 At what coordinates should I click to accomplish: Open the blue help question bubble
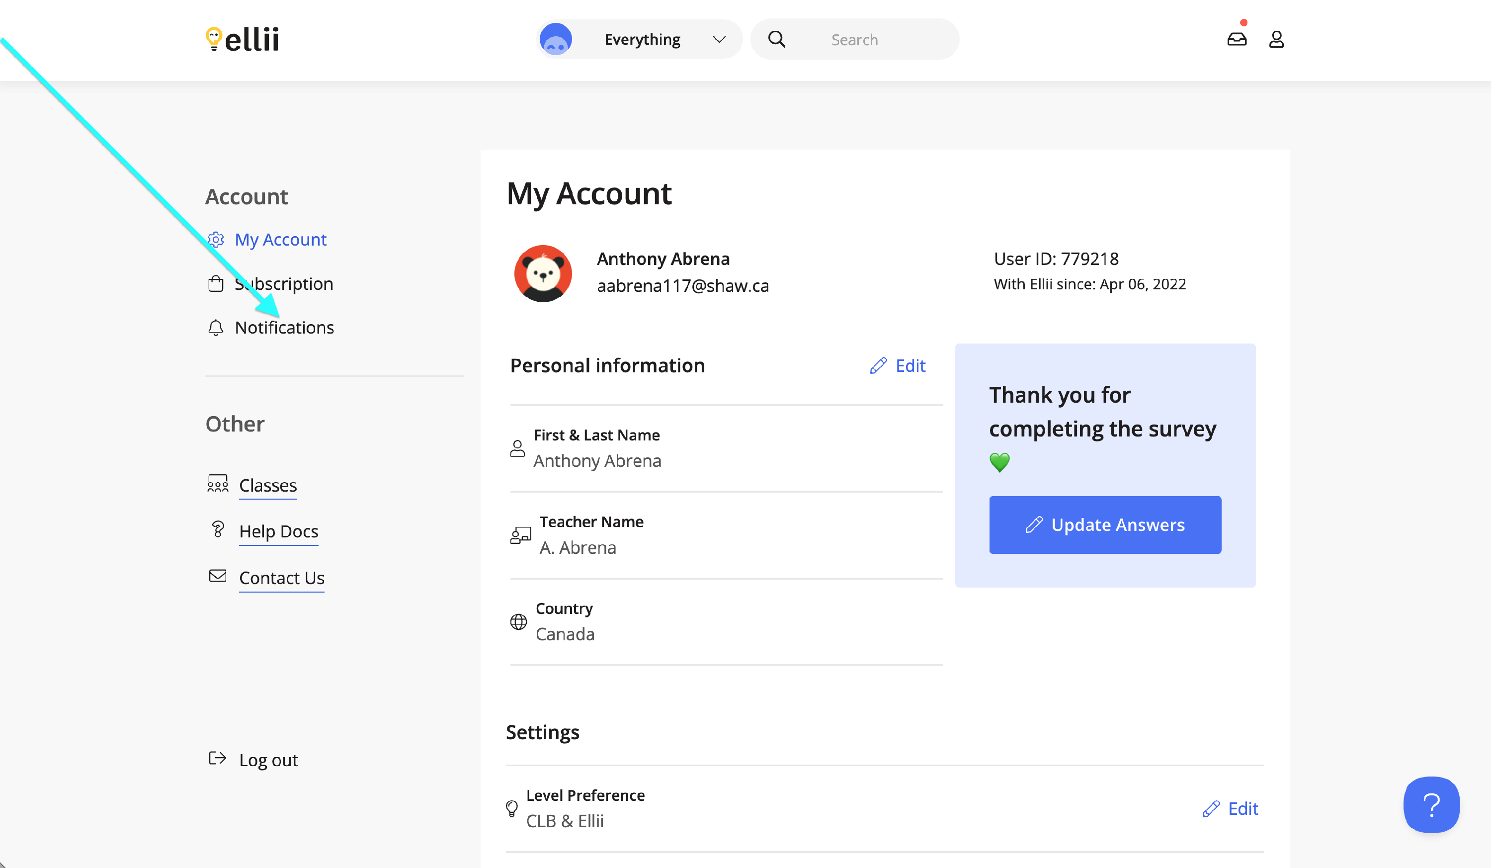coord(1431,805)
